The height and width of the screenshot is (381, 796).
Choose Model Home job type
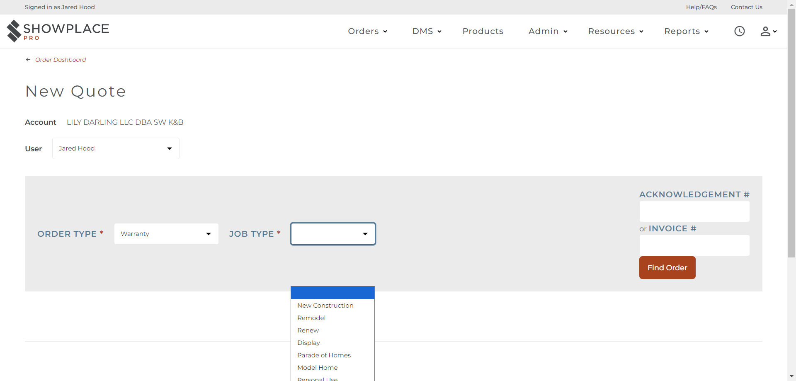click(332, 368)
